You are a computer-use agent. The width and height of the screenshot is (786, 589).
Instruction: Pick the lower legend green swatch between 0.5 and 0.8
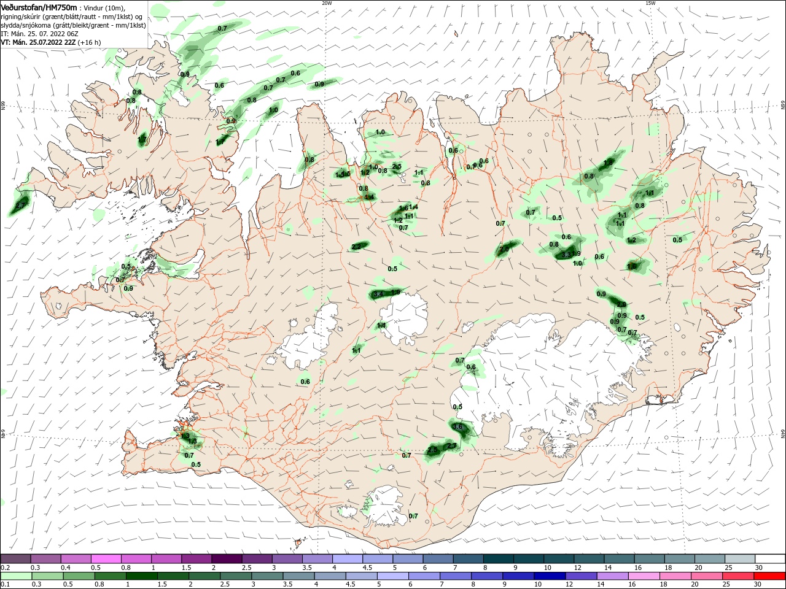click(x=79, y=576)
